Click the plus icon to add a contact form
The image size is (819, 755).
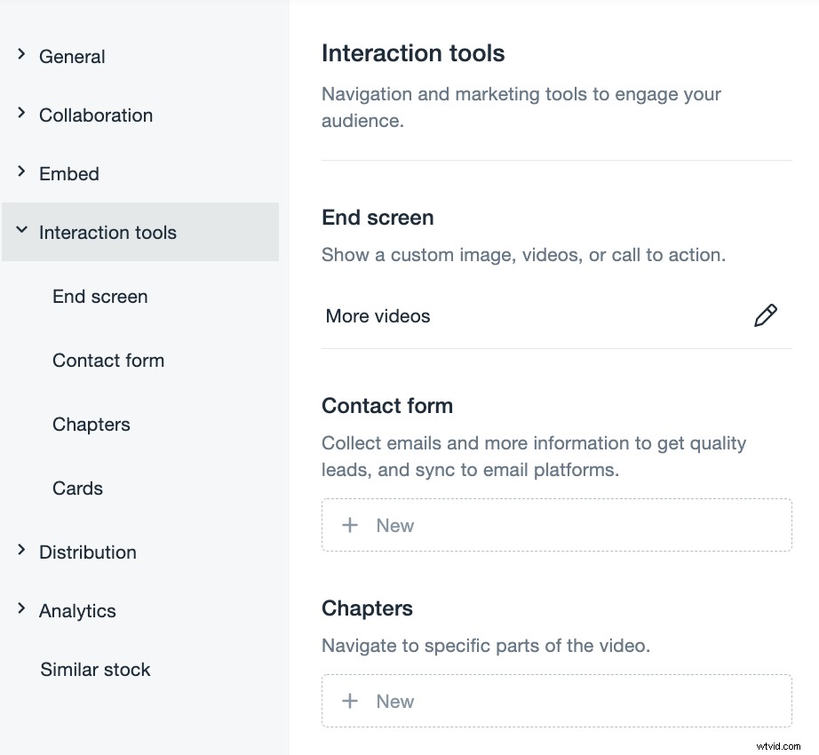[x=351, y=525]
